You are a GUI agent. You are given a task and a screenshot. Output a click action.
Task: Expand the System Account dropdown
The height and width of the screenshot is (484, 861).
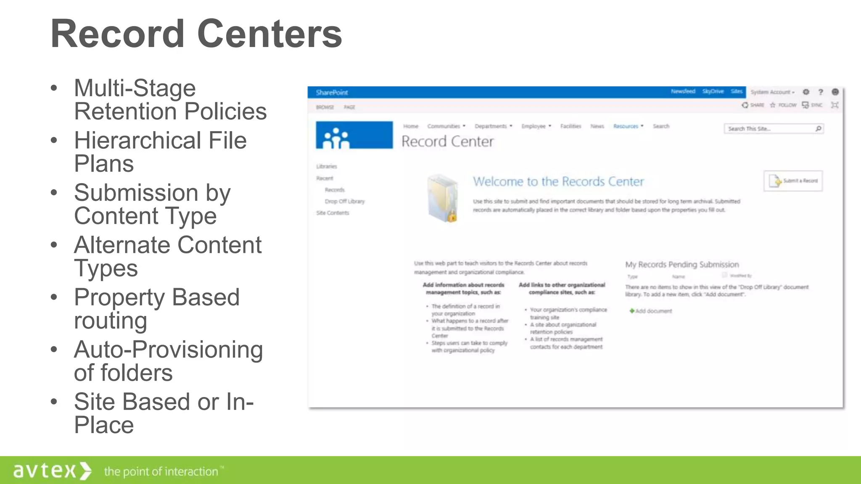(773, 92)
